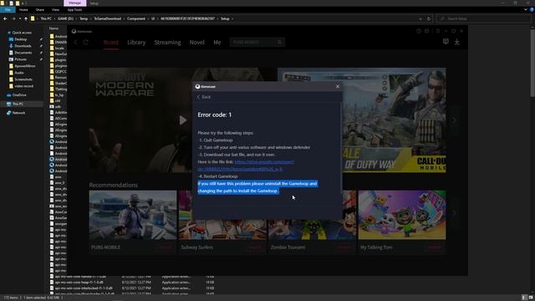Click Gameloop mini-window mode icon
The width and height of the screenshot is (535, 301).
[426, 31]
